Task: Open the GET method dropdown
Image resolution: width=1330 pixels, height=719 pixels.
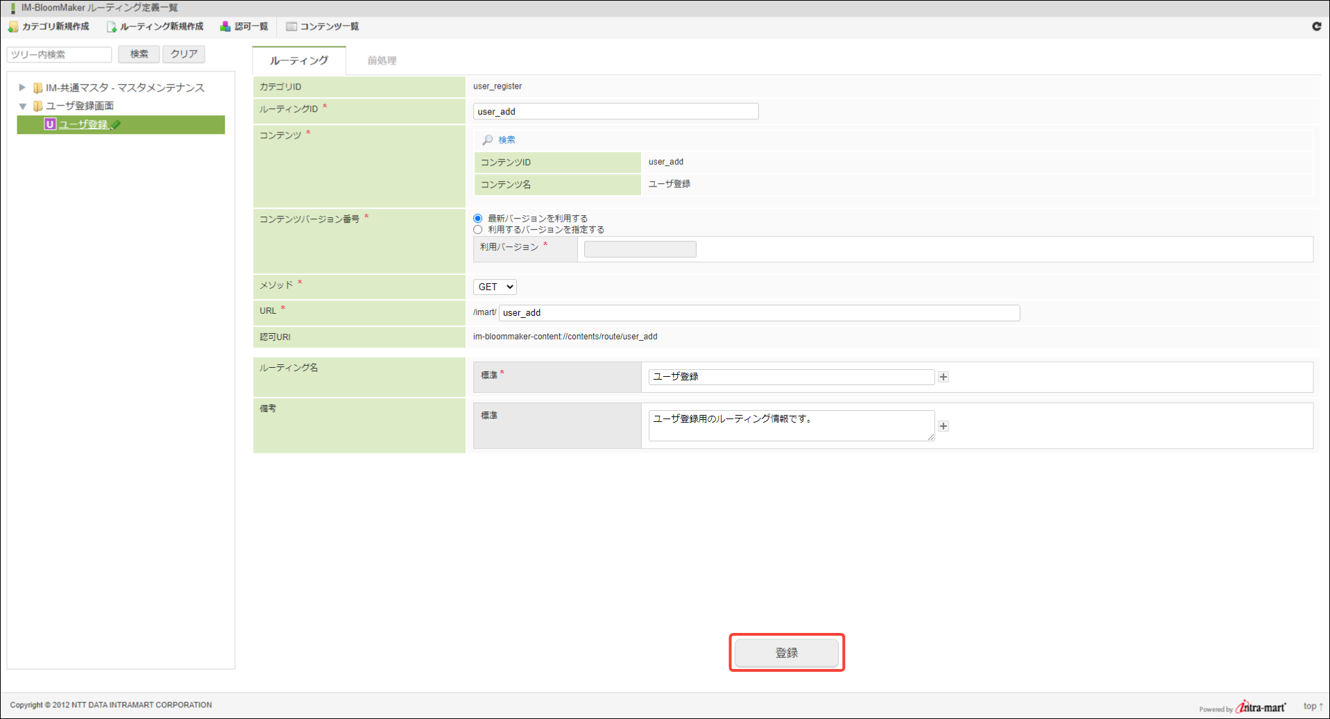Action: point(494,287)
